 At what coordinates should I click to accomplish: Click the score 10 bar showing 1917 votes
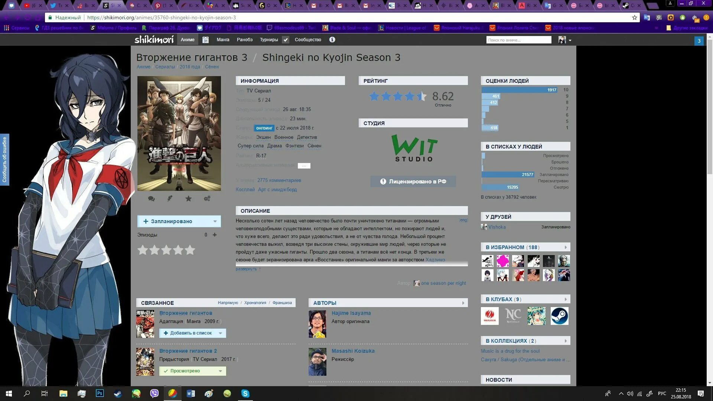point(519,90)
